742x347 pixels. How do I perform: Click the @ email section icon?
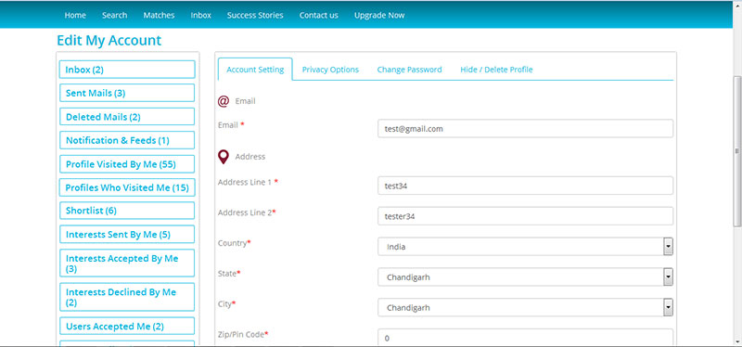224,101
